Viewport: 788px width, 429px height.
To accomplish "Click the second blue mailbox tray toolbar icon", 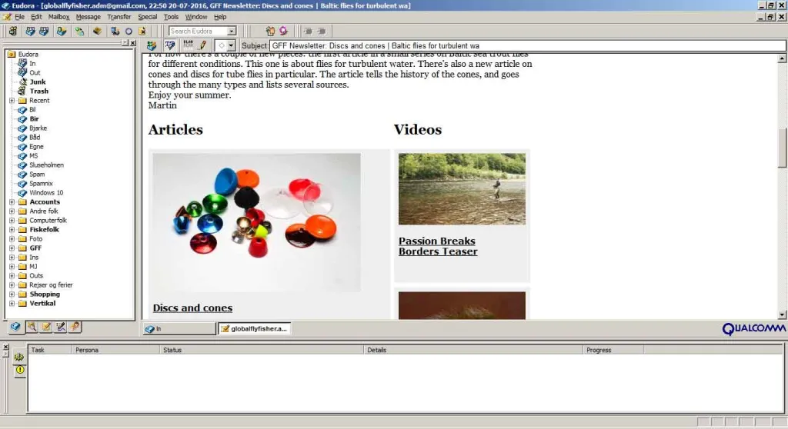I will tap(44, 32).
